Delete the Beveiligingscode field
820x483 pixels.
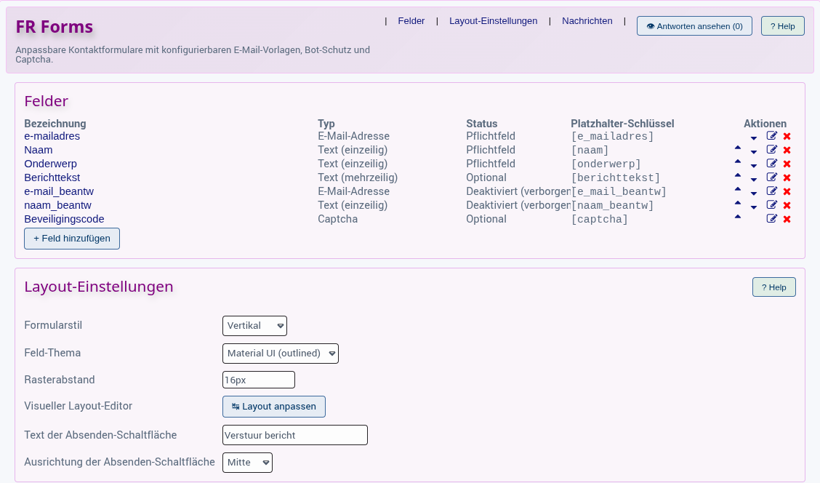[x=787, y=219]
